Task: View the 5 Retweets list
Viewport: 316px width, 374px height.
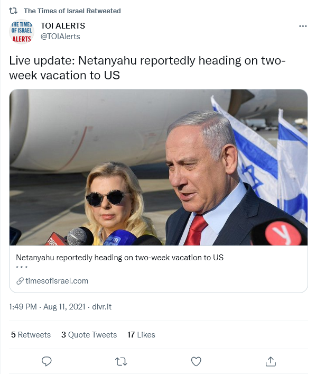Action: (x=31, y=335)
